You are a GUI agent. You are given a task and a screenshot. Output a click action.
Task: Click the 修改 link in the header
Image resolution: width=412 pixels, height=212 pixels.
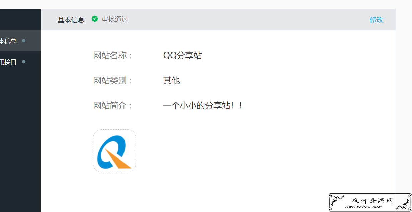(x=376, y=20)
